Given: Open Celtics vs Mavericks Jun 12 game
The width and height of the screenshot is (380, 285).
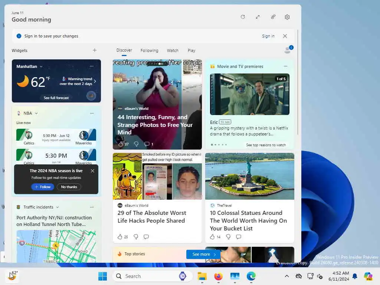Looking at the screenshot, I should (x=56, y=137).
